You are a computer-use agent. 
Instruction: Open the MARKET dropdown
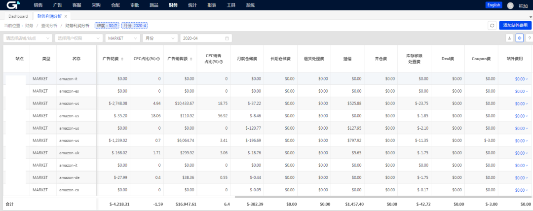point(123,38)
